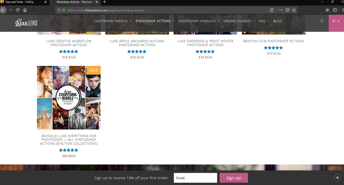Viewport: 344px width, 185px height.
Task: Toggle Reader View icon in address bar
Action: 272,10
